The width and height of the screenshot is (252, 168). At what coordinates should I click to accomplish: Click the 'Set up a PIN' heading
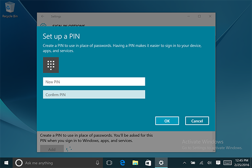point(61,37)
